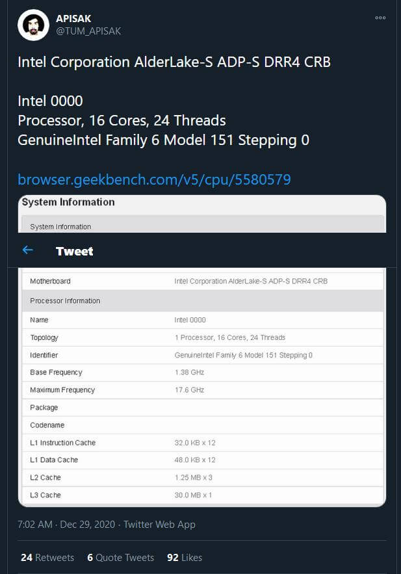The width and height of the screenshot is (401, 574).
Task: Click the Maximum Frequency 17.6 GHz row
Action: (x=201, y=389)
